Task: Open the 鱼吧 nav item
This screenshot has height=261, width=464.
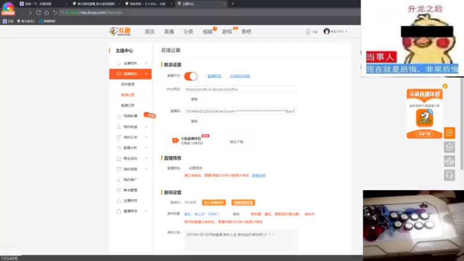Action: (246, 32)
